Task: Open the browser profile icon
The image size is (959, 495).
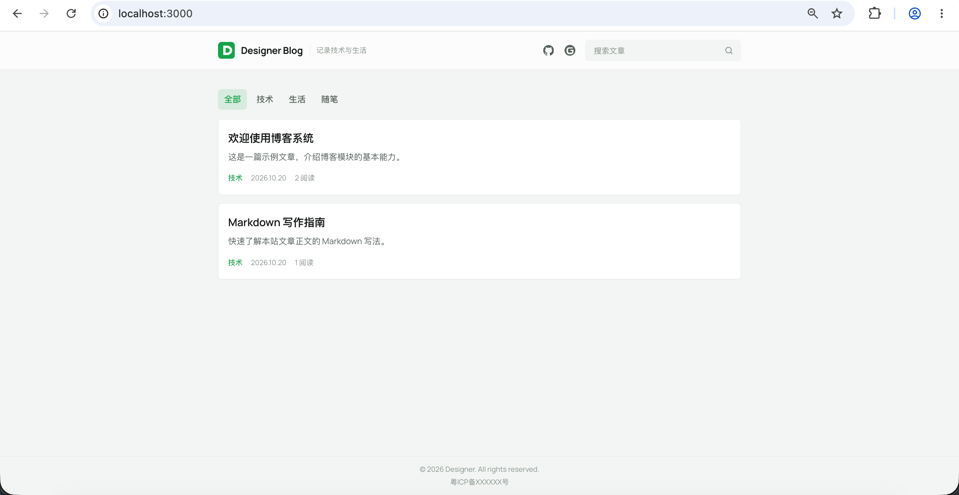Action: tap(914, 14)
